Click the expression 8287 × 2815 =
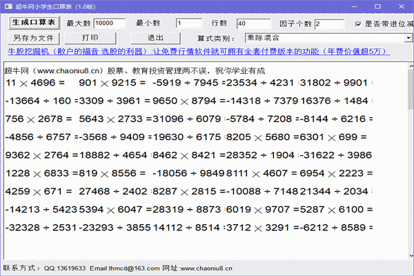414x276 pixels. 189,192
